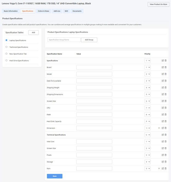This screenshot has height=182, width=171.
Task: Click the Screen Size value field under Specifications
Action: tap(94, 101)
